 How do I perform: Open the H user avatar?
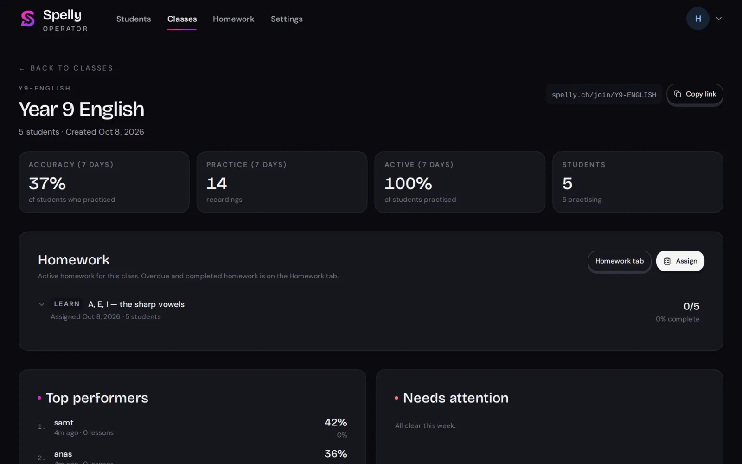[697, 19]
